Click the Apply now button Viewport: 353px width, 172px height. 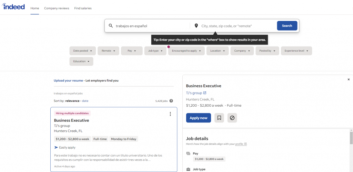[199, 118]
